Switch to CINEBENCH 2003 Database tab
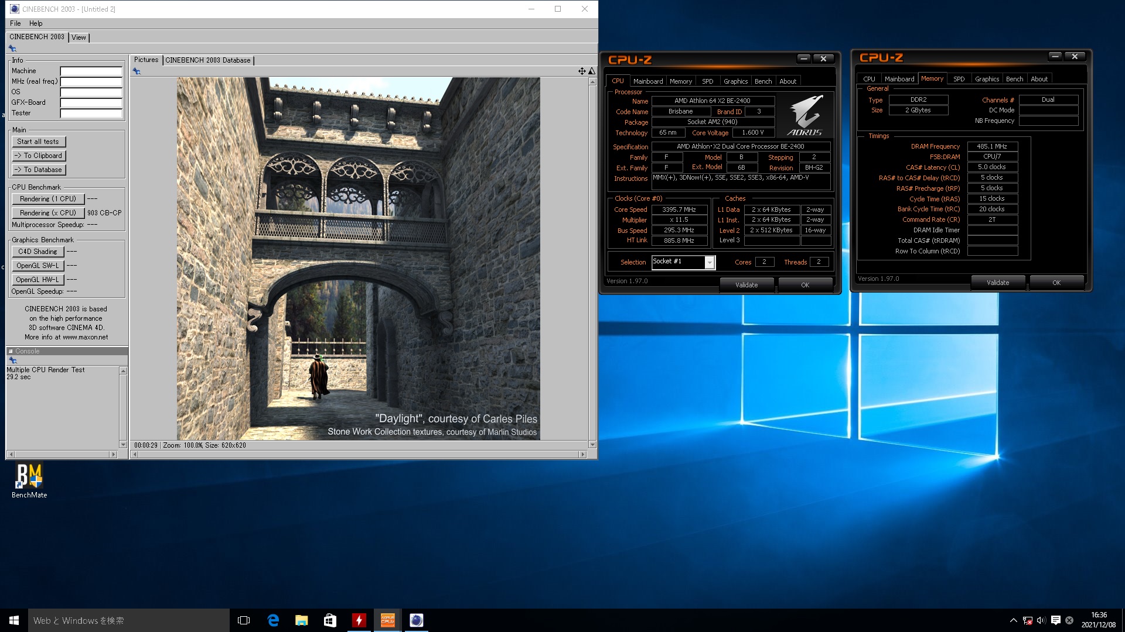This screenshot has height=632, width=1125. (208, 60)
